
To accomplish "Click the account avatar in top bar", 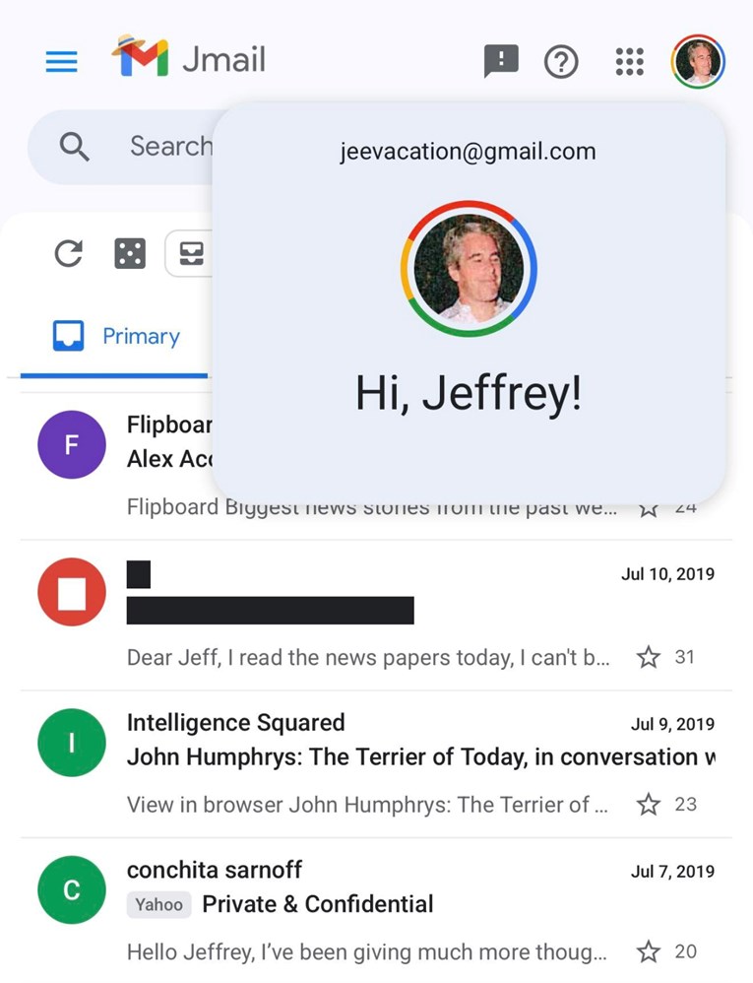I will tap(698, 61).
